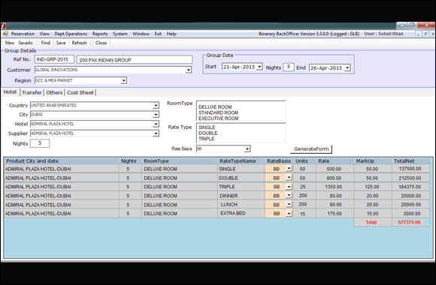Select DOUBLE in Rate Type list
The width and height of the screenshot is (436, 285).
[208, 133]
